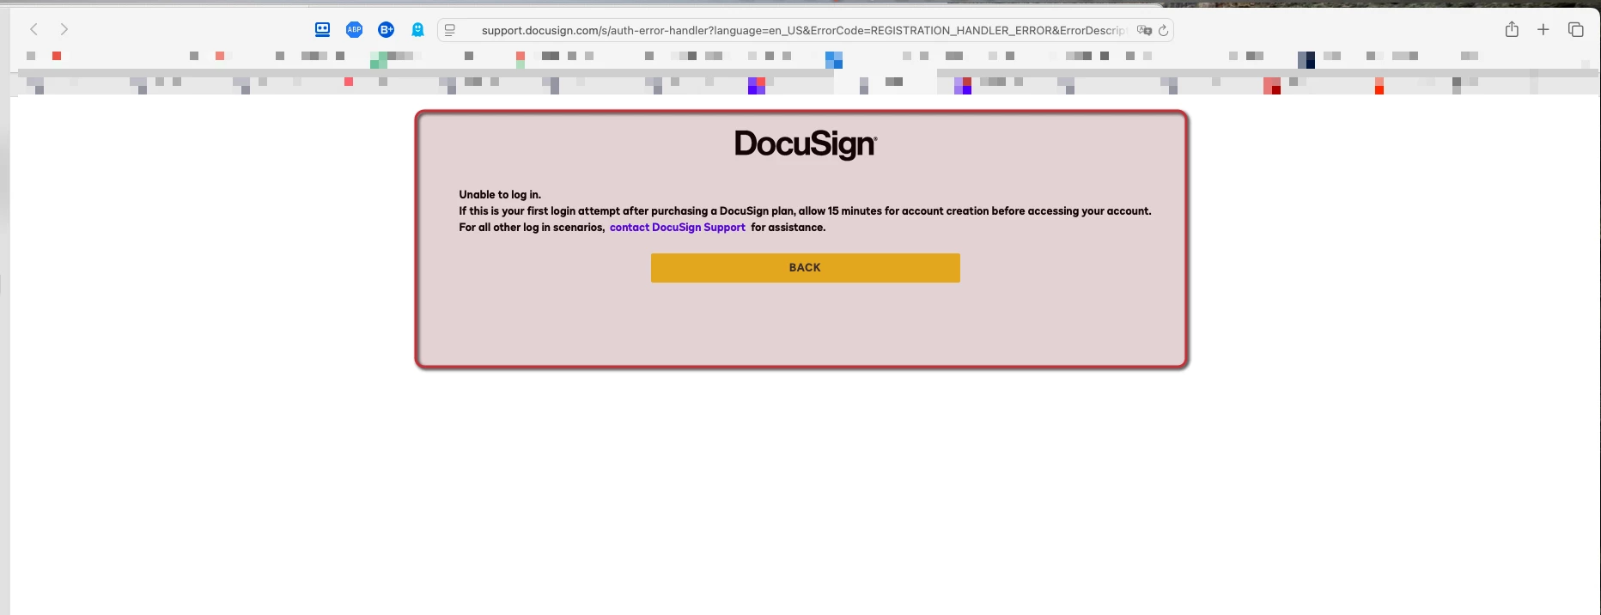The image size is (1601, 615).
Task: Go forward with Safari's forward arrow
Action: click(x=64, y=29)
